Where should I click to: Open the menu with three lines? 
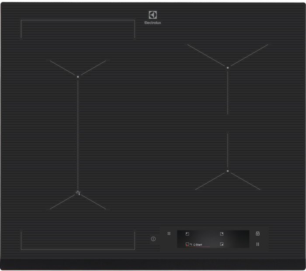click(169, 233)
